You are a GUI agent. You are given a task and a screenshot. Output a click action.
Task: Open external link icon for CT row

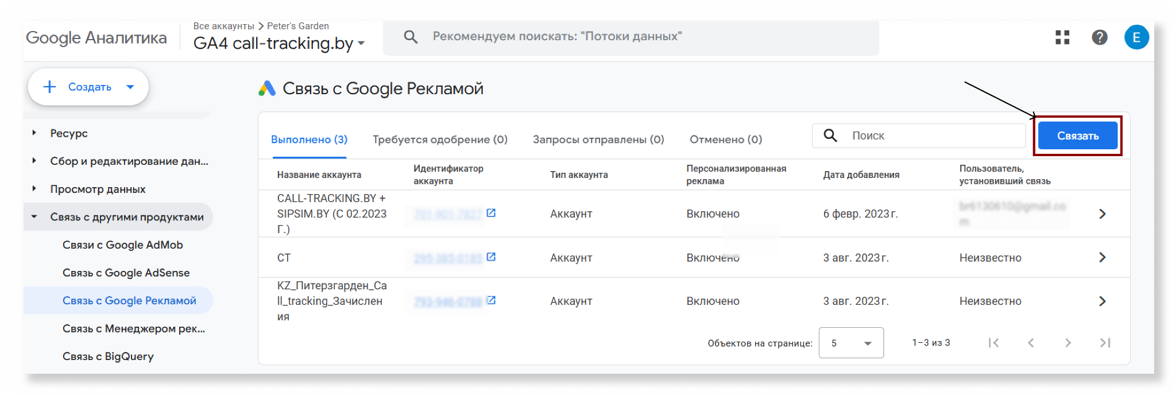point(491,257)
